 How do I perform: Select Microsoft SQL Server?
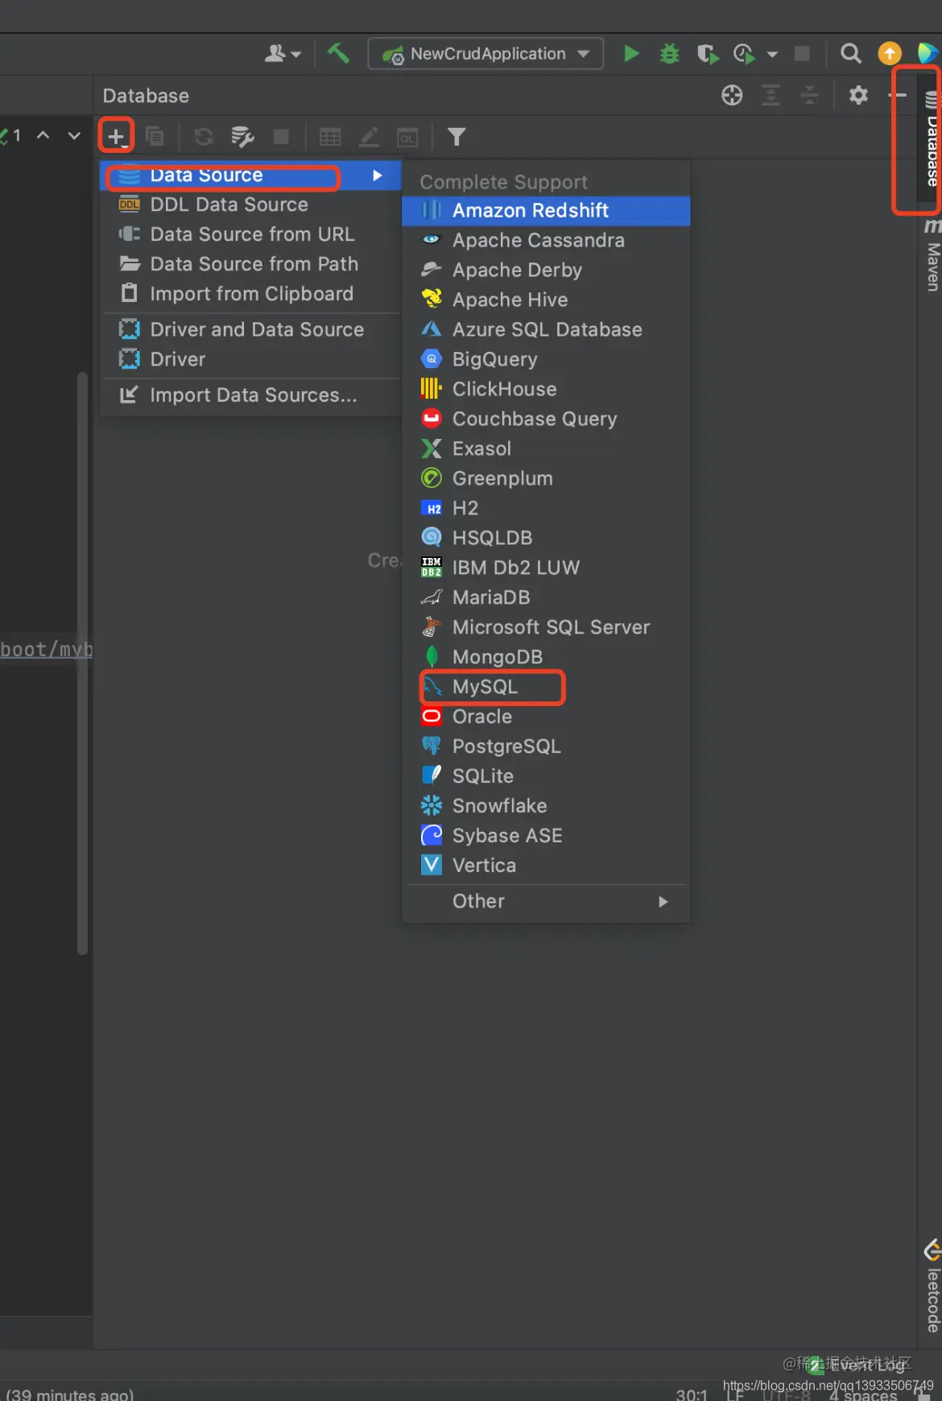coord(546,627)
